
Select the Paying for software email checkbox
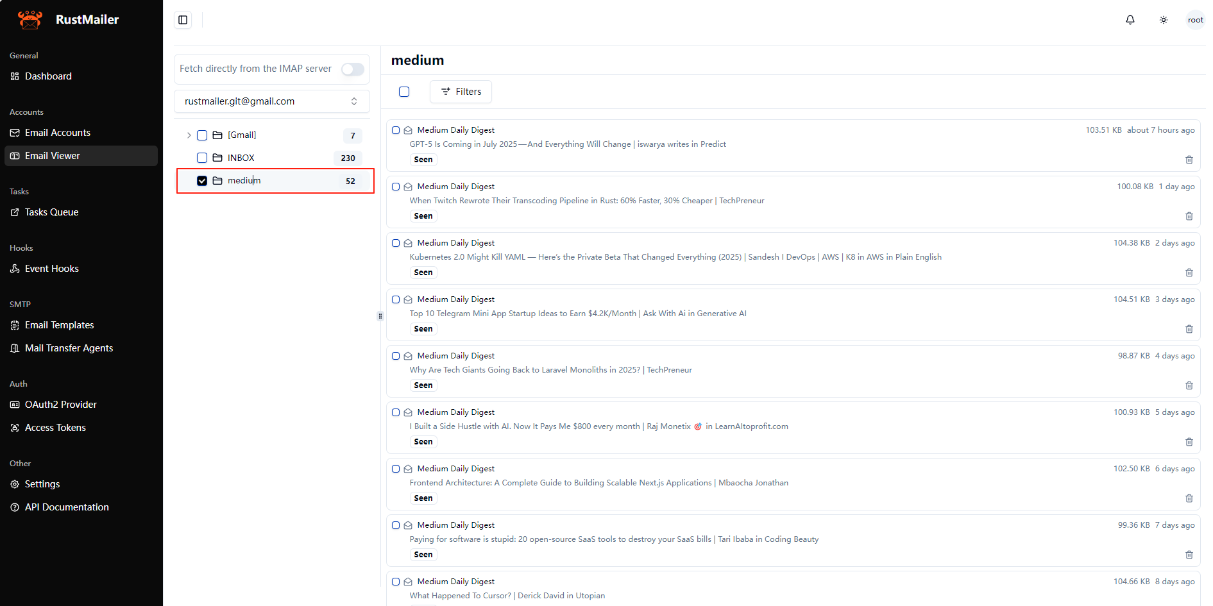[x=396, y=525]
